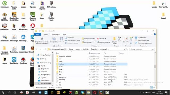Viewport: 170px width, 95px height.
Task: Open the address bar history dropdown arrow
Action: [x=124, y=49]
